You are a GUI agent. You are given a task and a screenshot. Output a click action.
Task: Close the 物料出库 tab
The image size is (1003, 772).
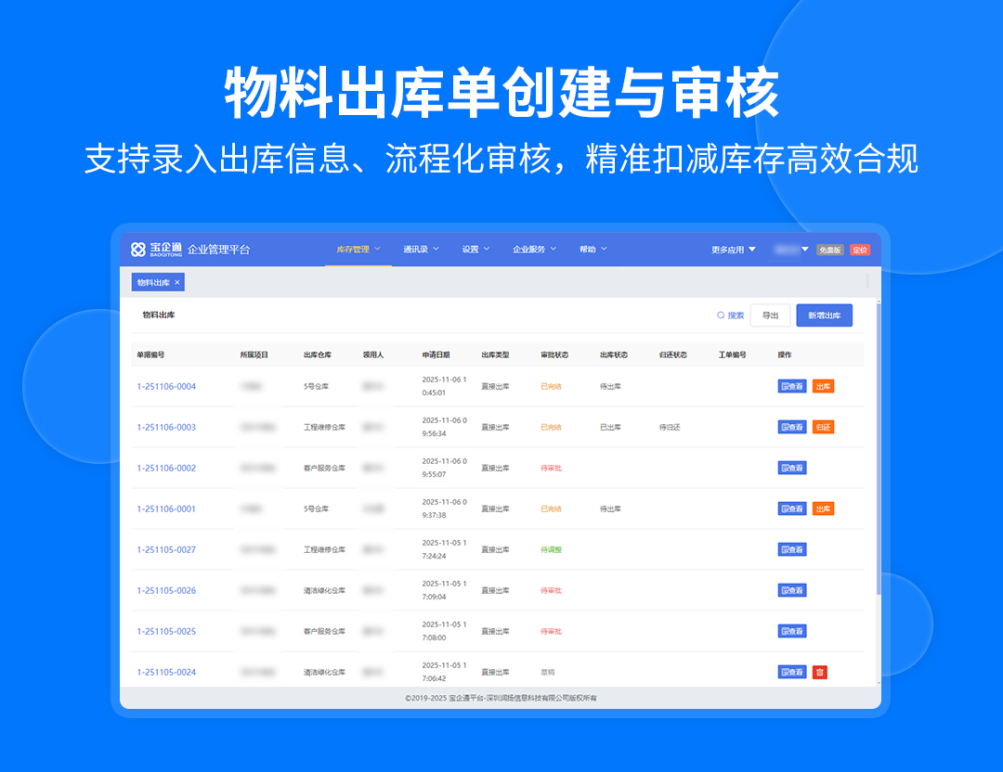point(177,282)
